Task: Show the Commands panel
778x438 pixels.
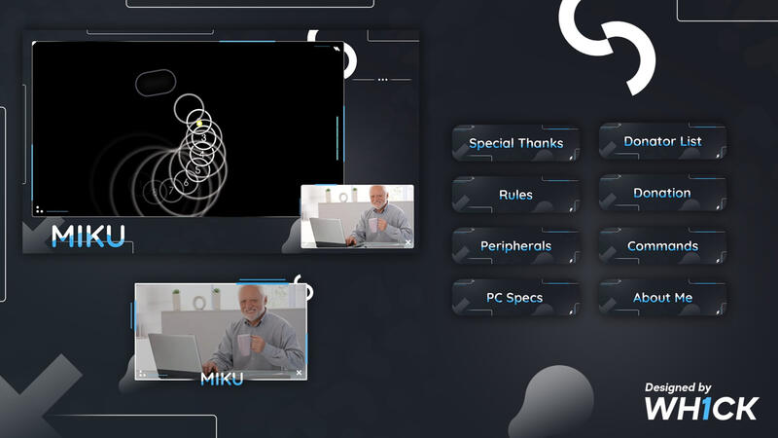Action: point(662,246)
